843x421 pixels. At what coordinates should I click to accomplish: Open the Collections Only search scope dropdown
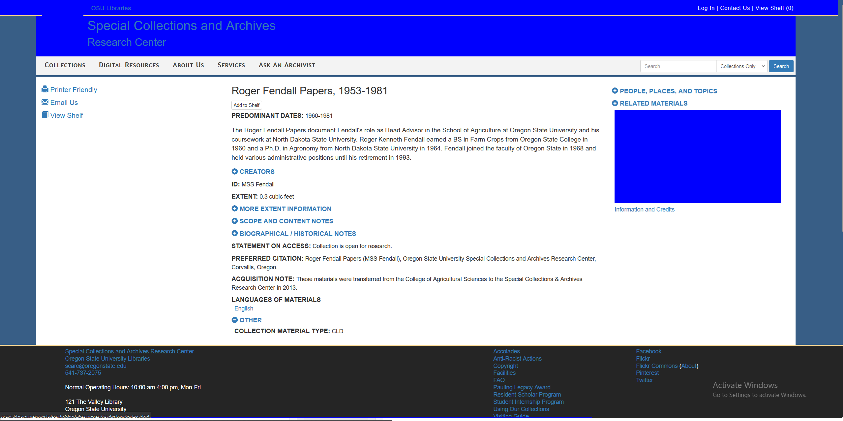pos(741,66)
